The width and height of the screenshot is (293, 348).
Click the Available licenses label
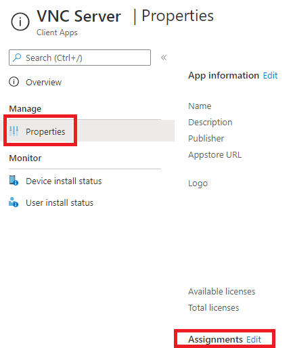click(x=222, y=292)
